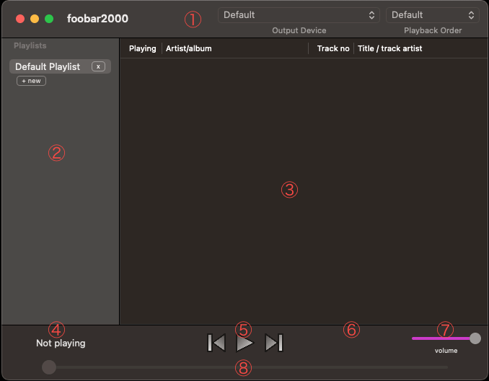Remove Default Playlist with the x button
The height and width of the screenshot is (381, 489).
tap(99, 66)
